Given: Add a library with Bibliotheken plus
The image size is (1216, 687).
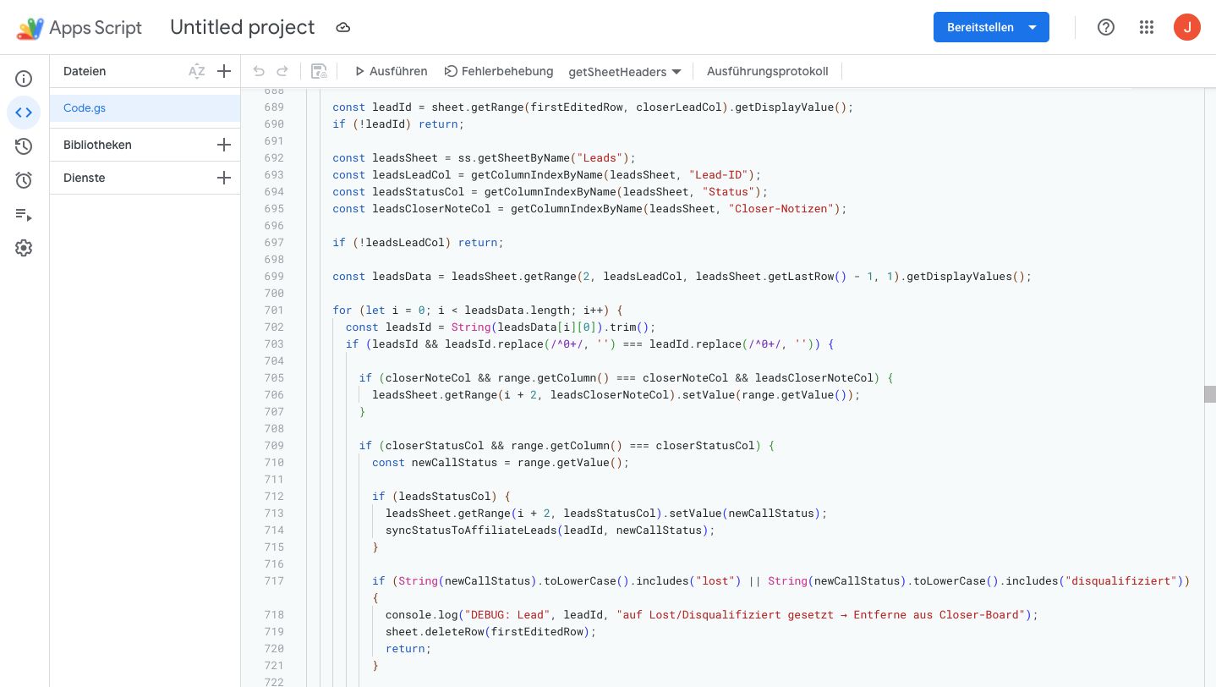Looking at the screenshot, I should [224, 145].
